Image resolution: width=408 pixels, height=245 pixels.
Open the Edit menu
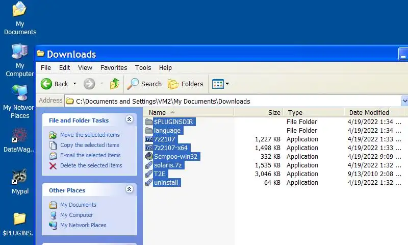coord(65,68)
